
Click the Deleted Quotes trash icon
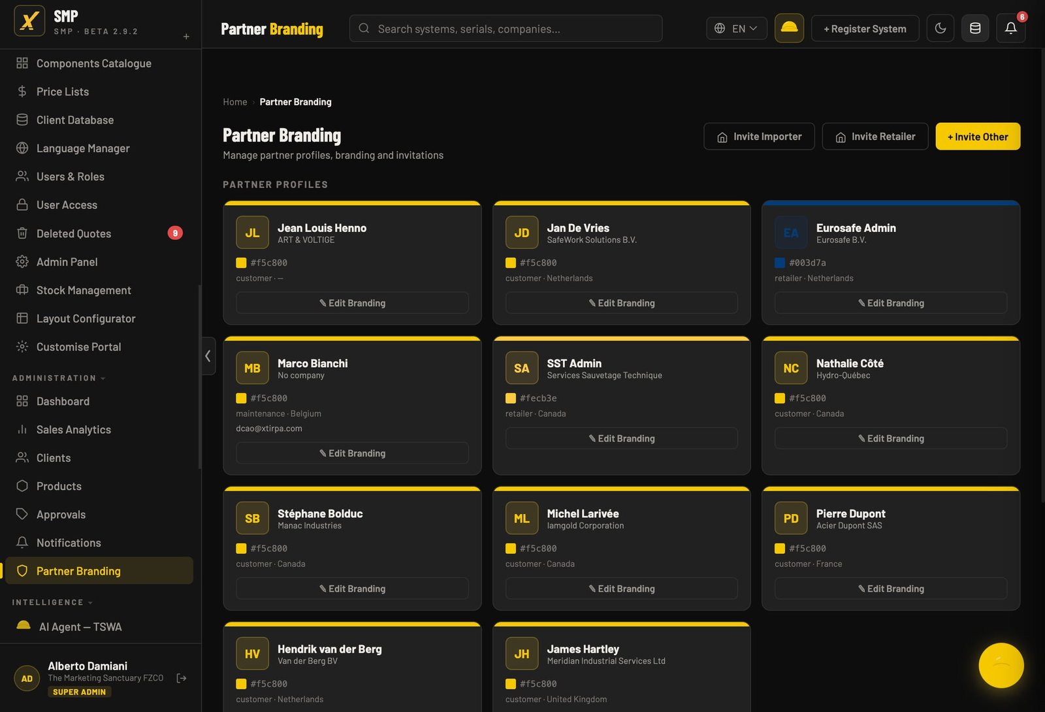tap(22, 233)
